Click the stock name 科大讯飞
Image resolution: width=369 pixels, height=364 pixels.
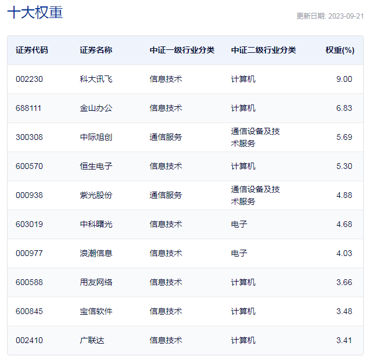coord(96,79)
